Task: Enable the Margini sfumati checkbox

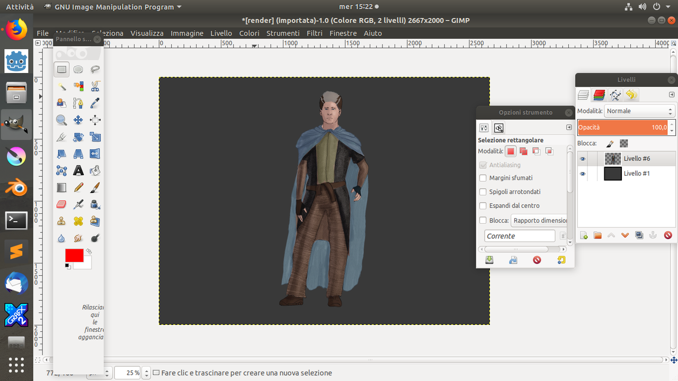Action: click(483, 178)
